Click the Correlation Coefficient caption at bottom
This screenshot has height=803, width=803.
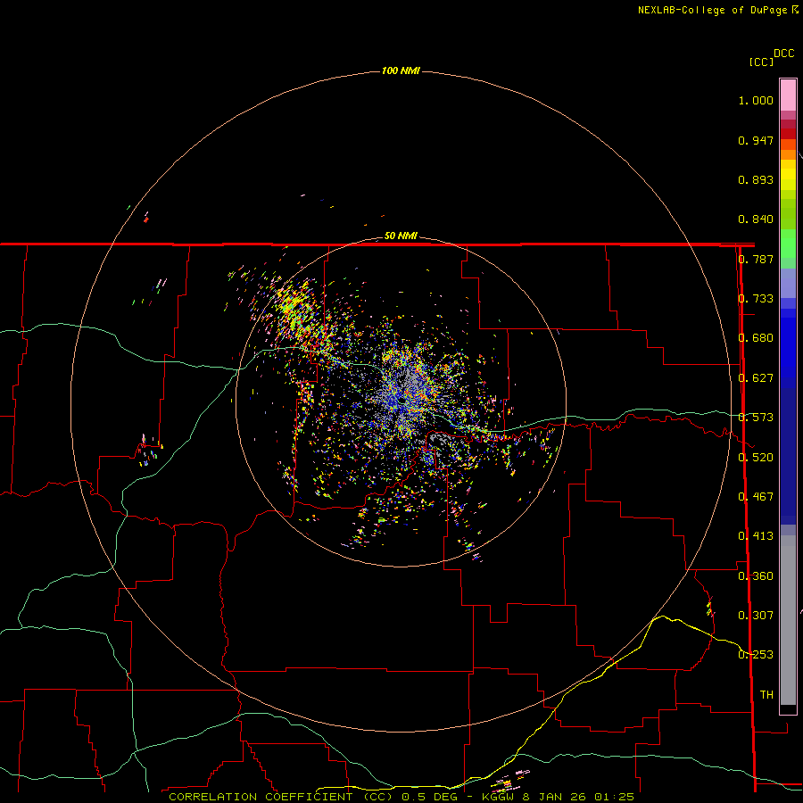[x=401, y=797]
